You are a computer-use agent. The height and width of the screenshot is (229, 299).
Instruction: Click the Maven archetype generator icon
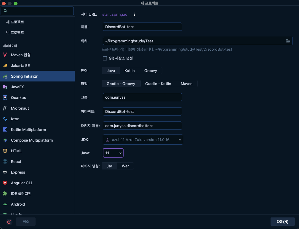[x=5, y=55]
